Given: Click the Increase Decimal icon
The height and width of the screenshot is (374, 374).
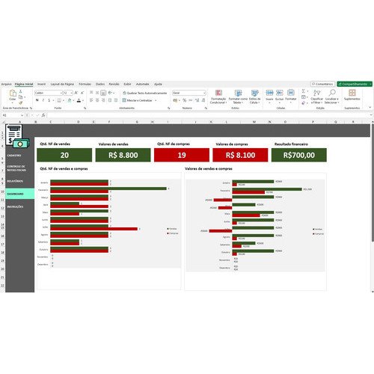Looking at the screenshot, I should (x=197, y=100).
